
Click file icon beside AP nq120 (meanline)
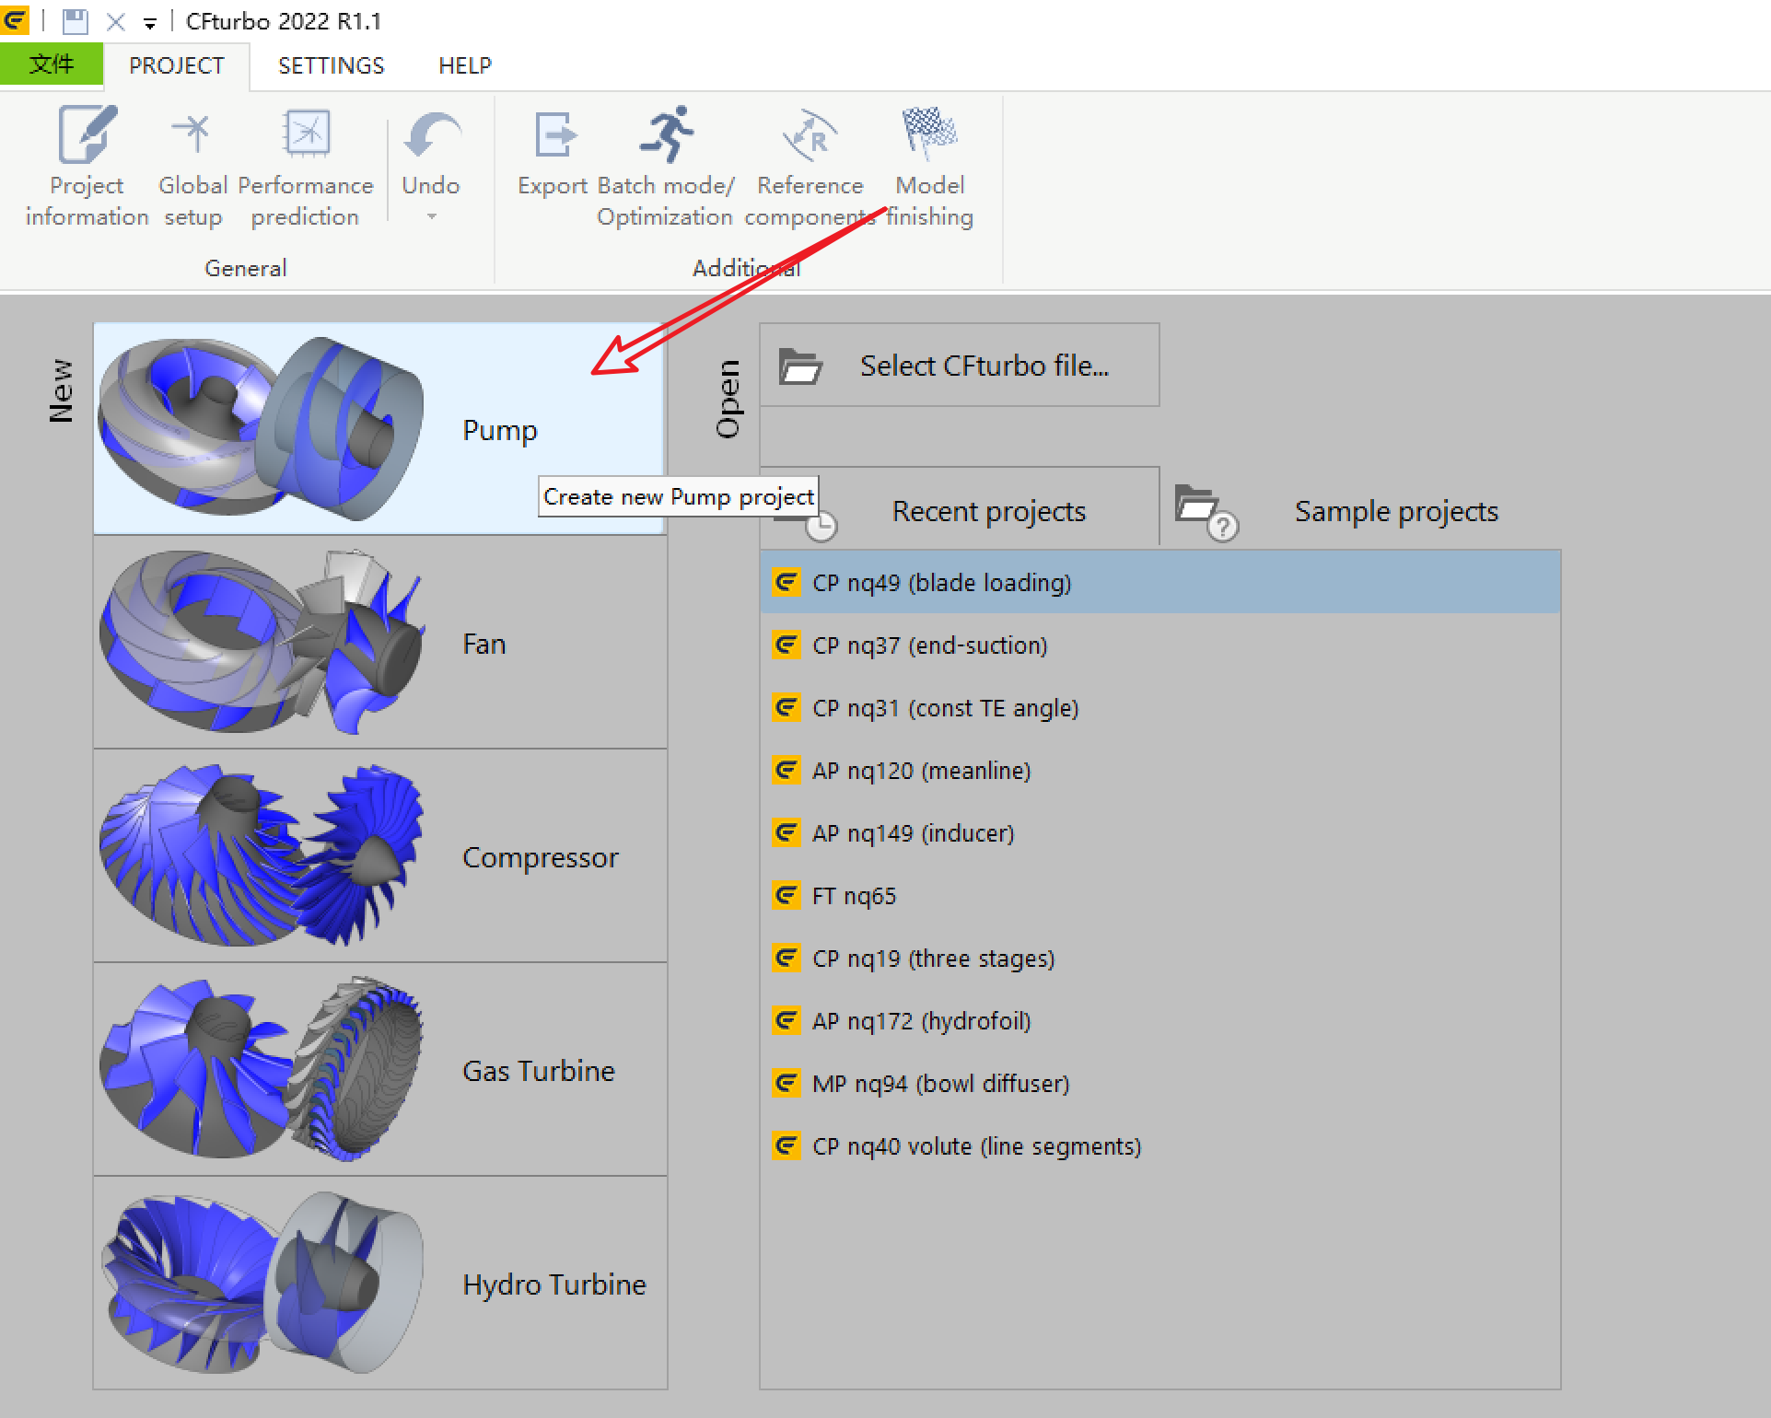point(786,770)
